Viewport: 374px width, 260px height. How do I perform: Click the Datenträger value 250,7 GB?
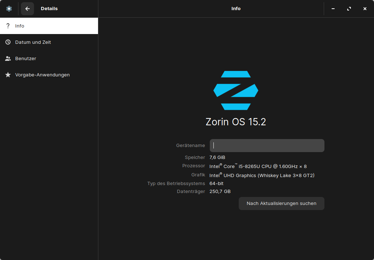[220, 192]
